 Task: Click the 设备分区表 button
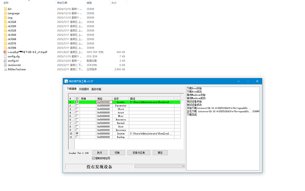tap(135, 153)
